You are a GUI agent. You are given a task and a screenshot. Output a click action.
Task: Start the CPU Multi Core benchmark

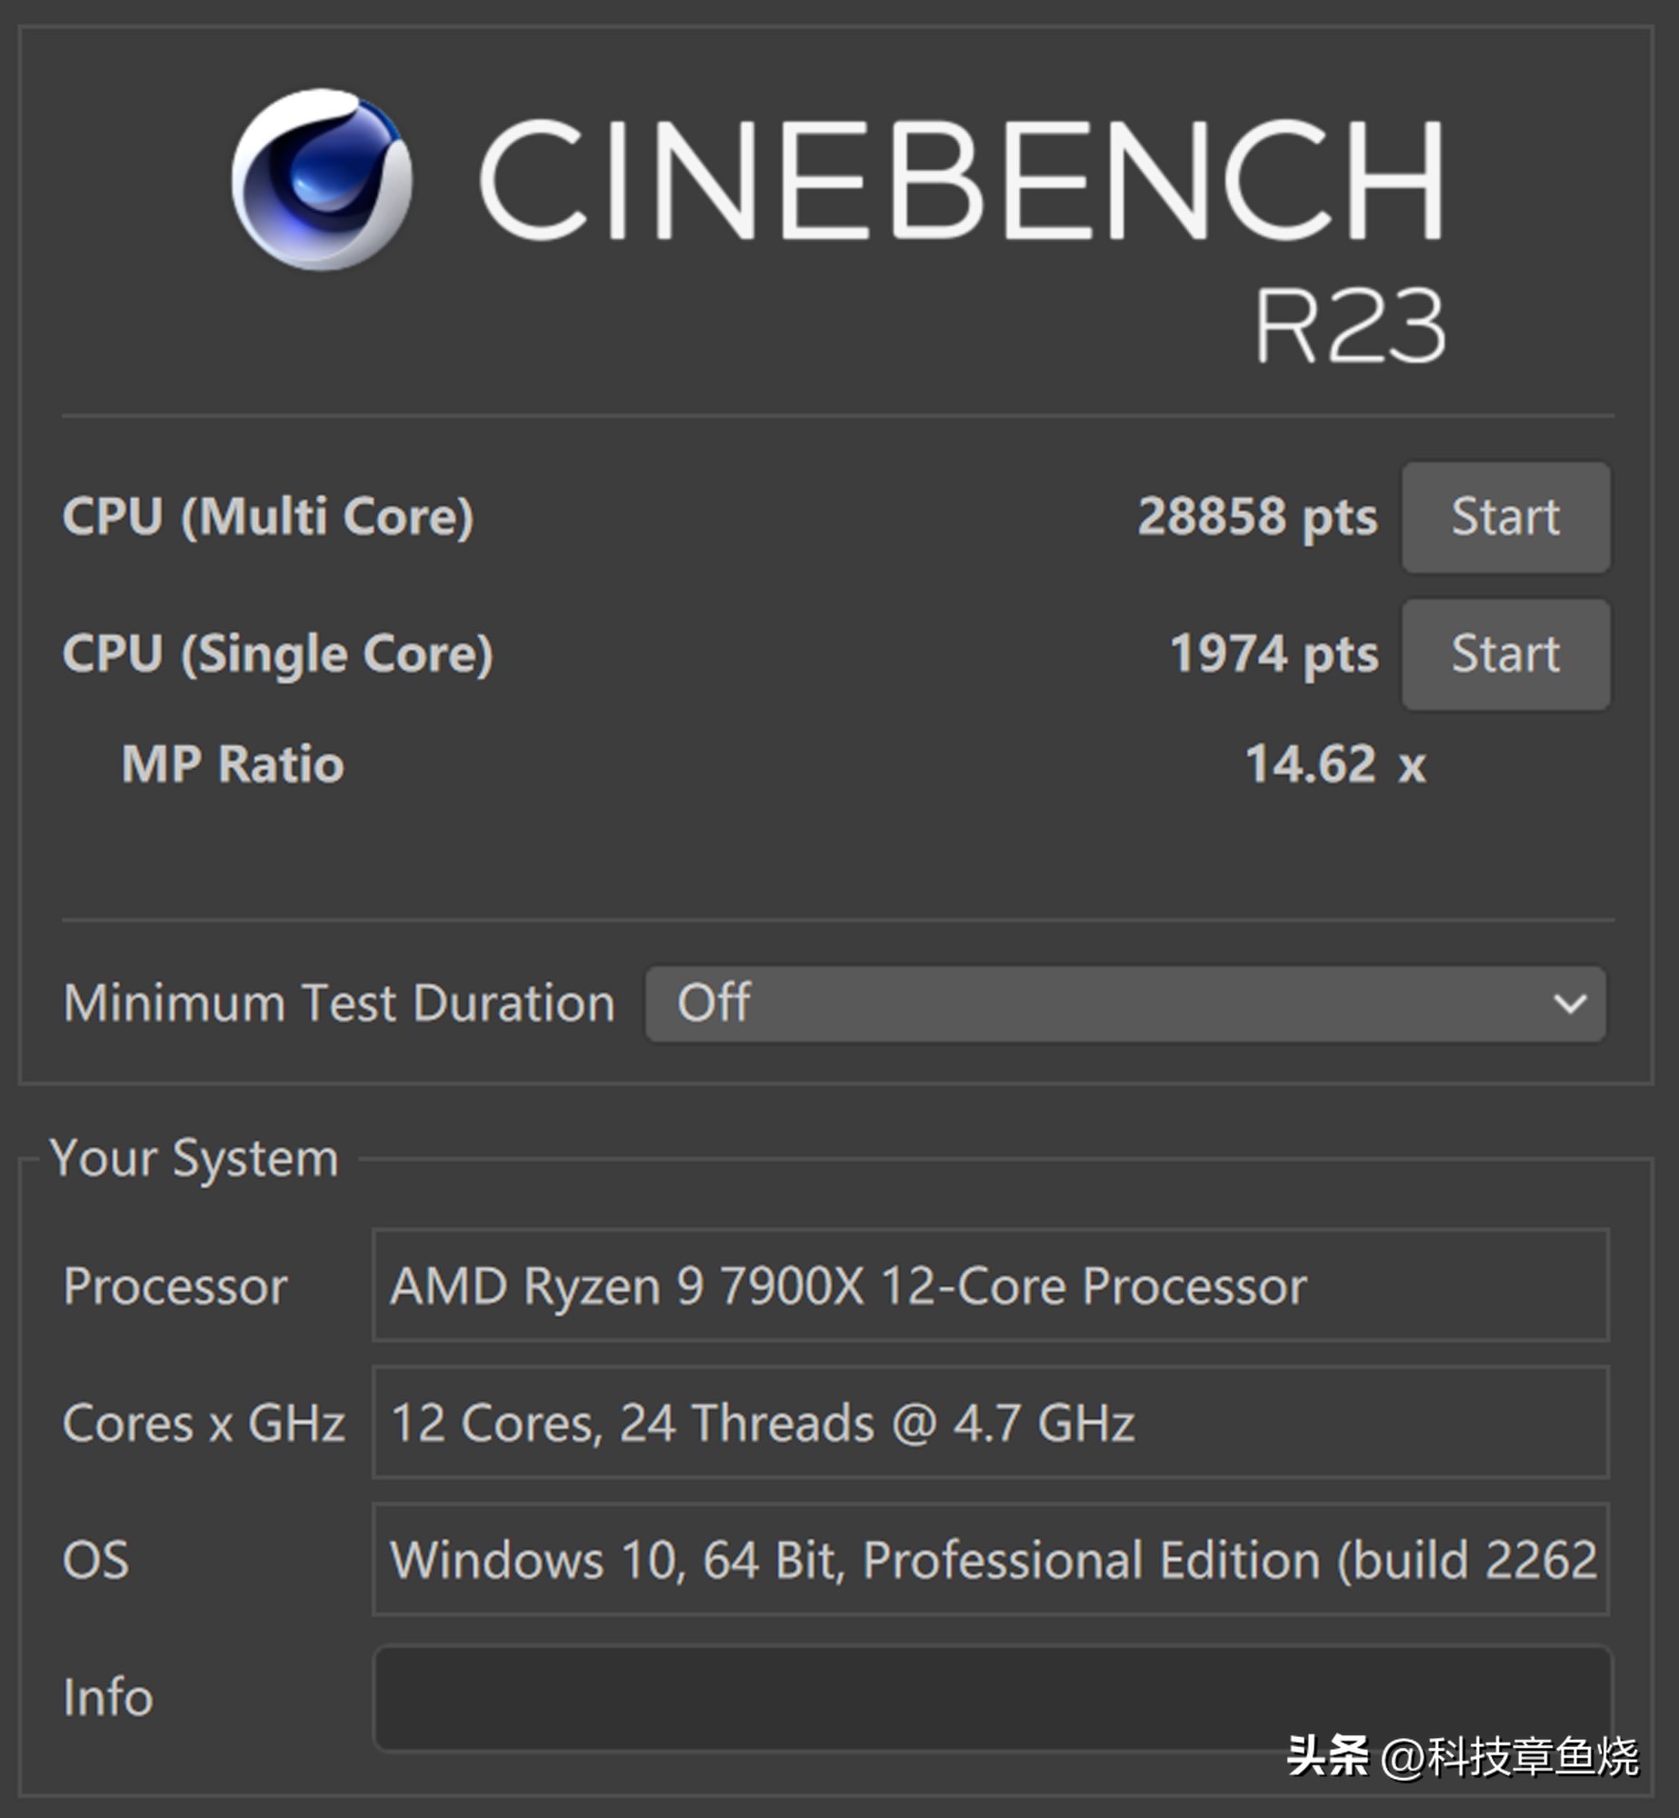[x=1504, y=518]
